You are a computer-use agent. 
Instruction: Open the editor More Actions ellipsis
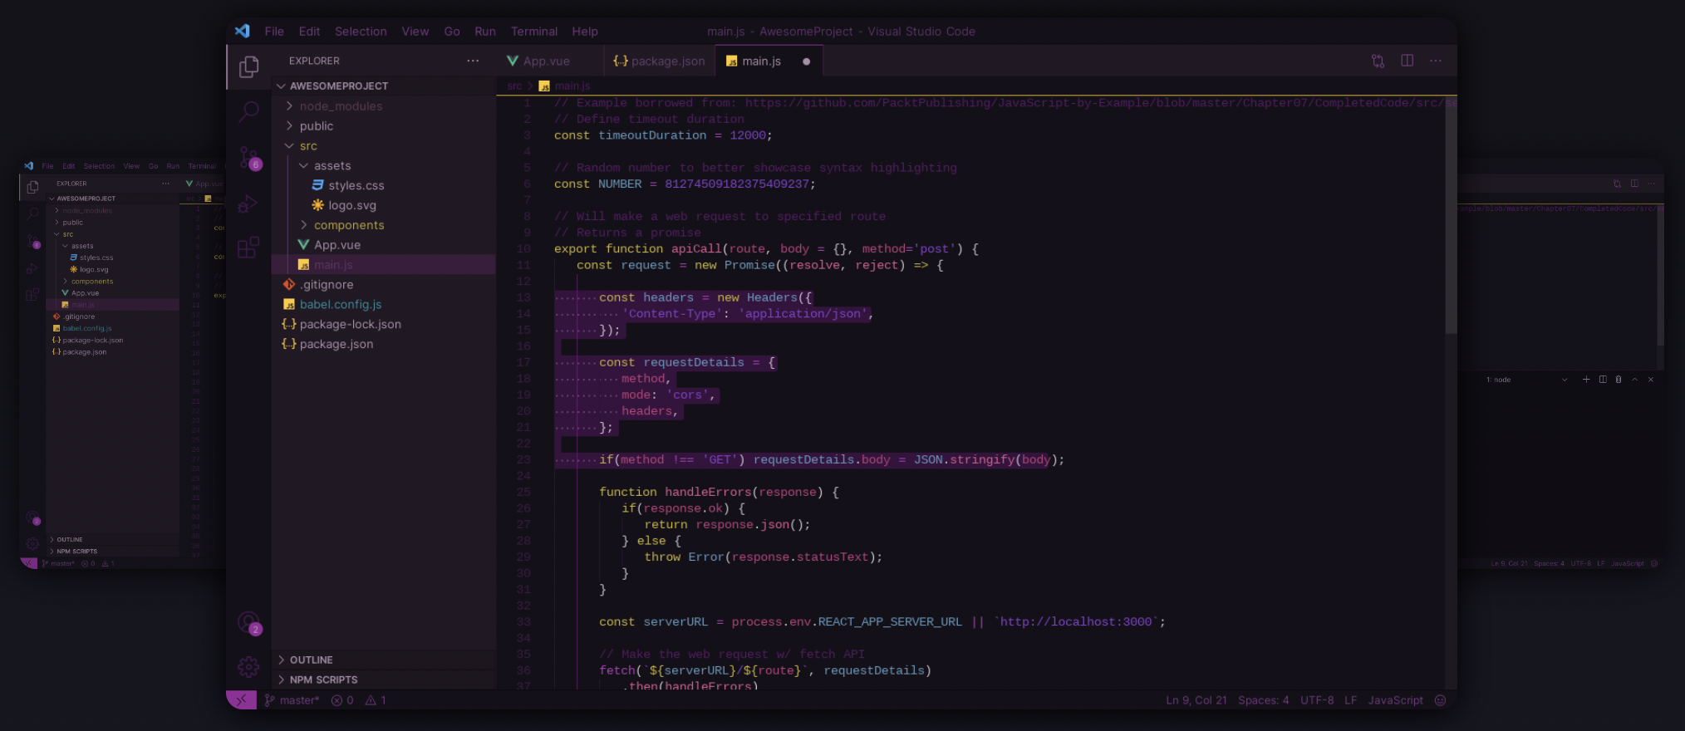pos(1436,61)
